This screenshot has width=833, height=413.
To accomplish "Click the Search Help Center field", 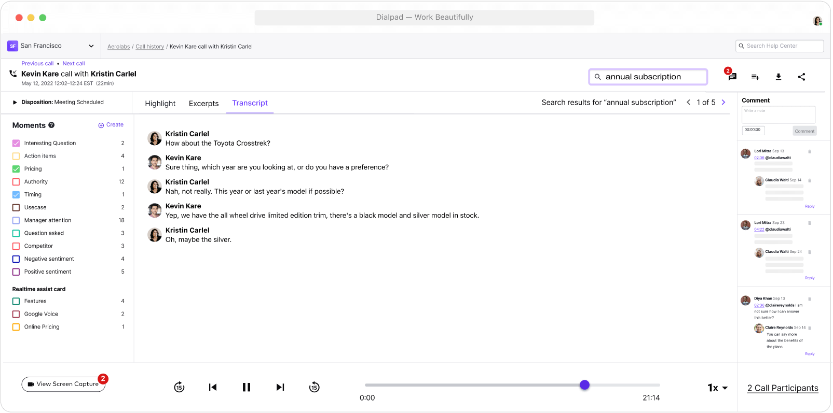I will pyautogui.click(x=780, y=46).
